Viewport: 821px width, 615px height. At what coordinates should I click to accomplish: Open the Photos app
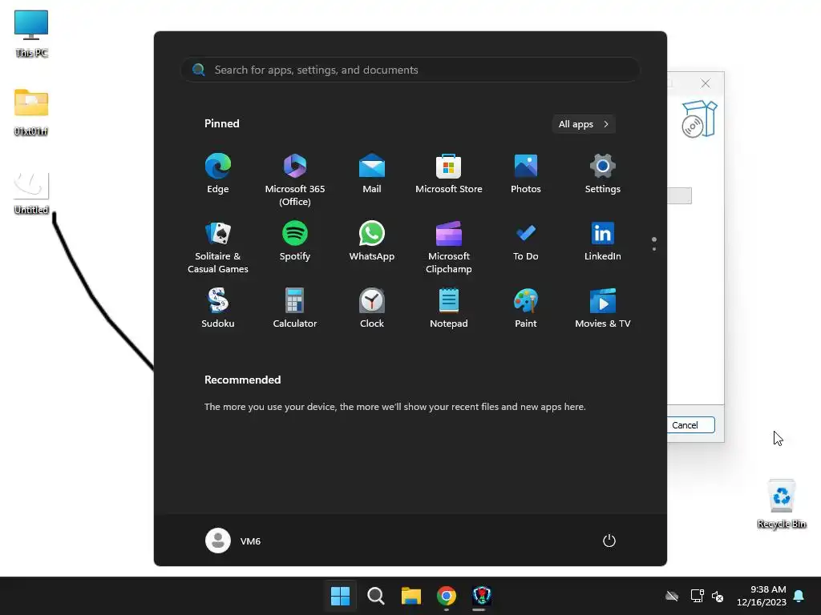pyautogui.click(x=526, y=173)
